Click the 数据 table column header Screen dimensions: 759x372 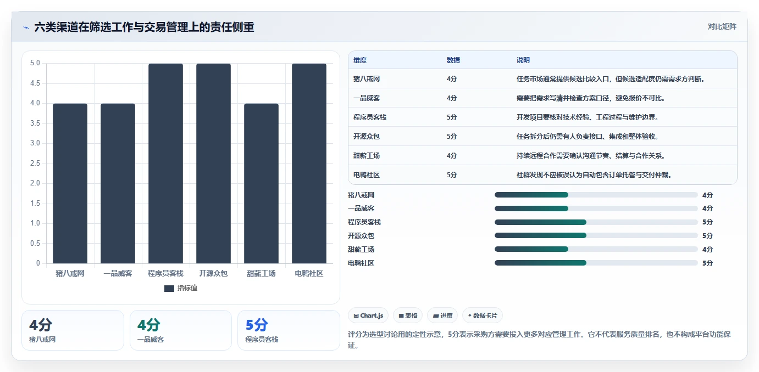point(453,60)
